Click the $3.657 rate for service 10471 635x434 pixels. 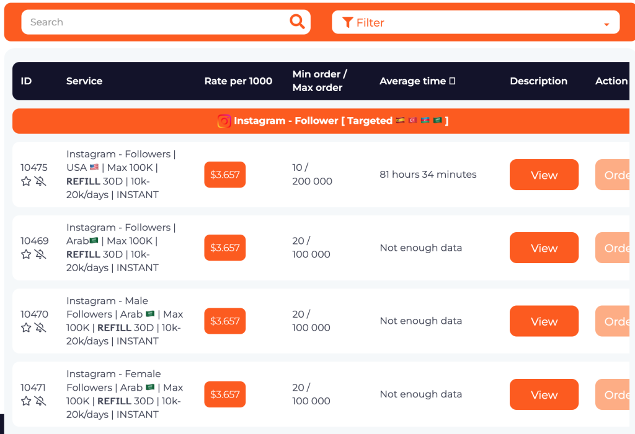point(224,394)
